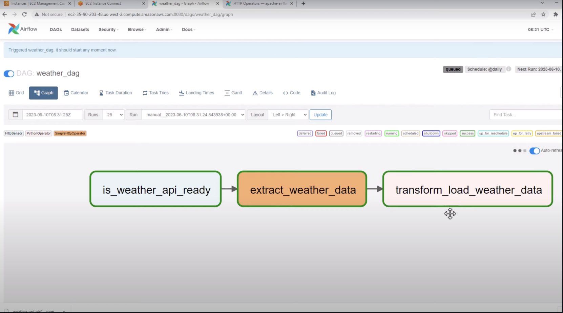Click the success status legend
Viewport: 563px width, 313px height.
pos(467,133)
